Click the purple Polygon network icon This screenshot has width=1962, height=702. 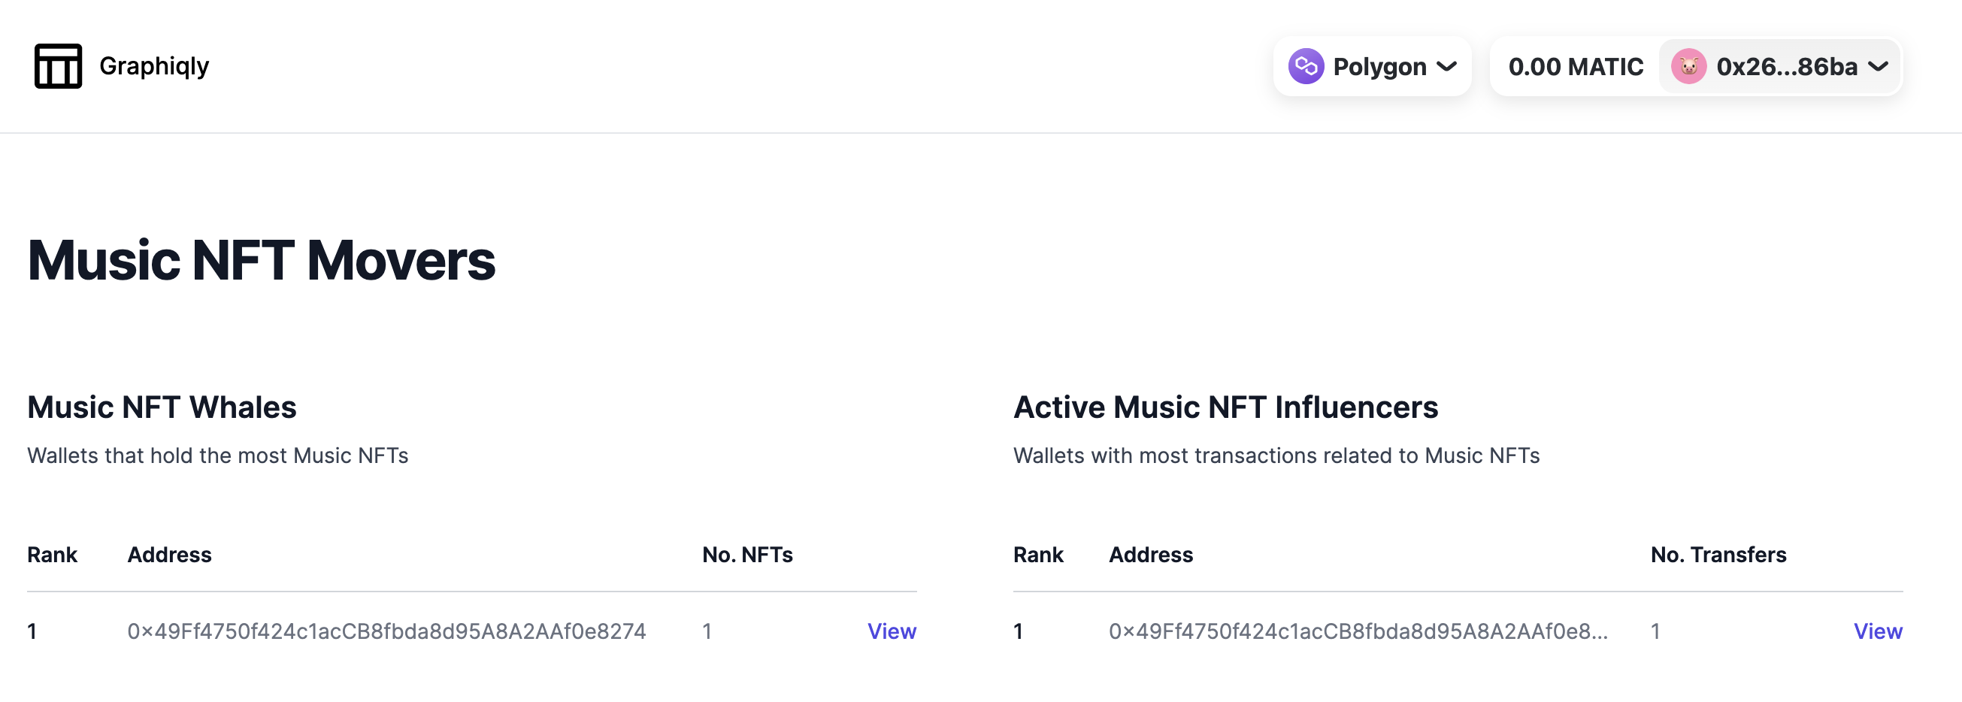1306,66
